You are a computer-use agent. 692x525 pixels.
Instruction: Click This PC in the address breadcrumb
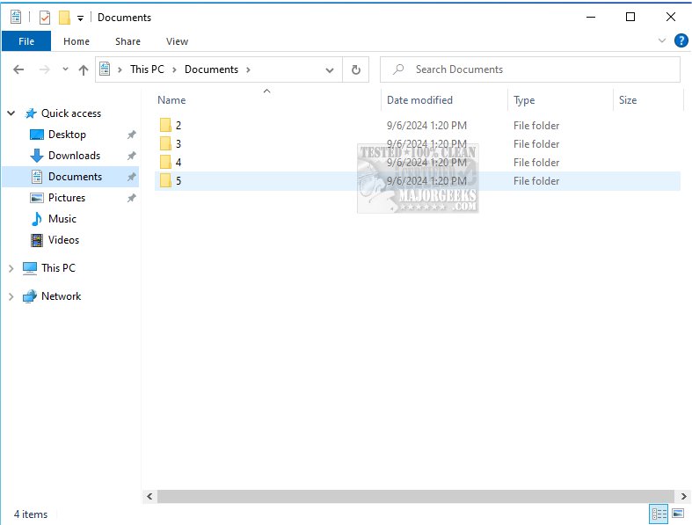coord(147,69)
